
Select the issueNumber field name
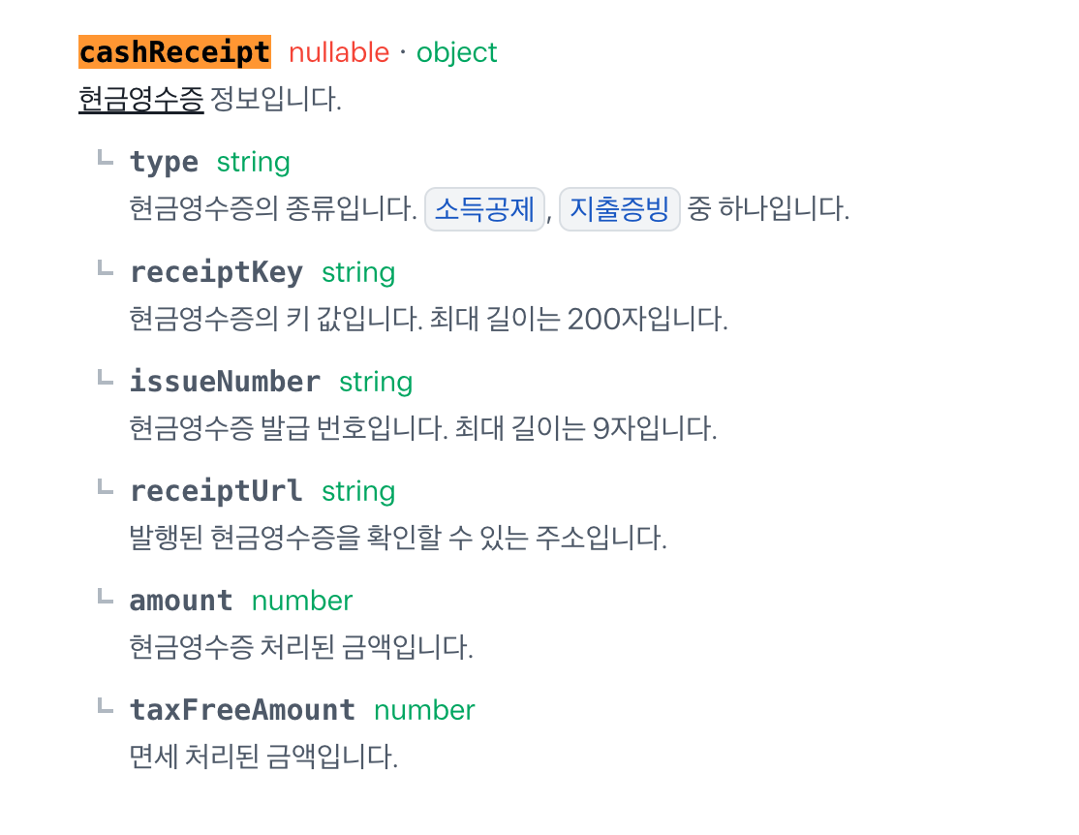[225, 382]
